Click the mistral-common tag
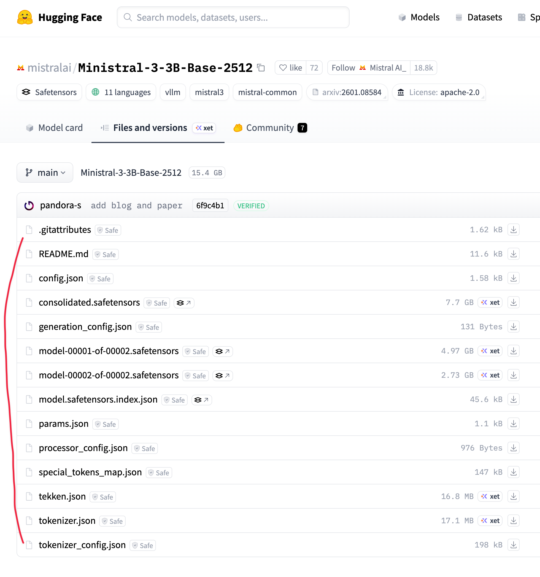The image size is (540, 577). tap(267, 92)
